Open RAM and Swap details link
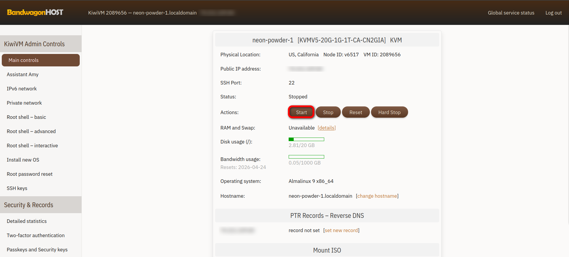Screen dimensions: 569x257 [x=327, y=128]
